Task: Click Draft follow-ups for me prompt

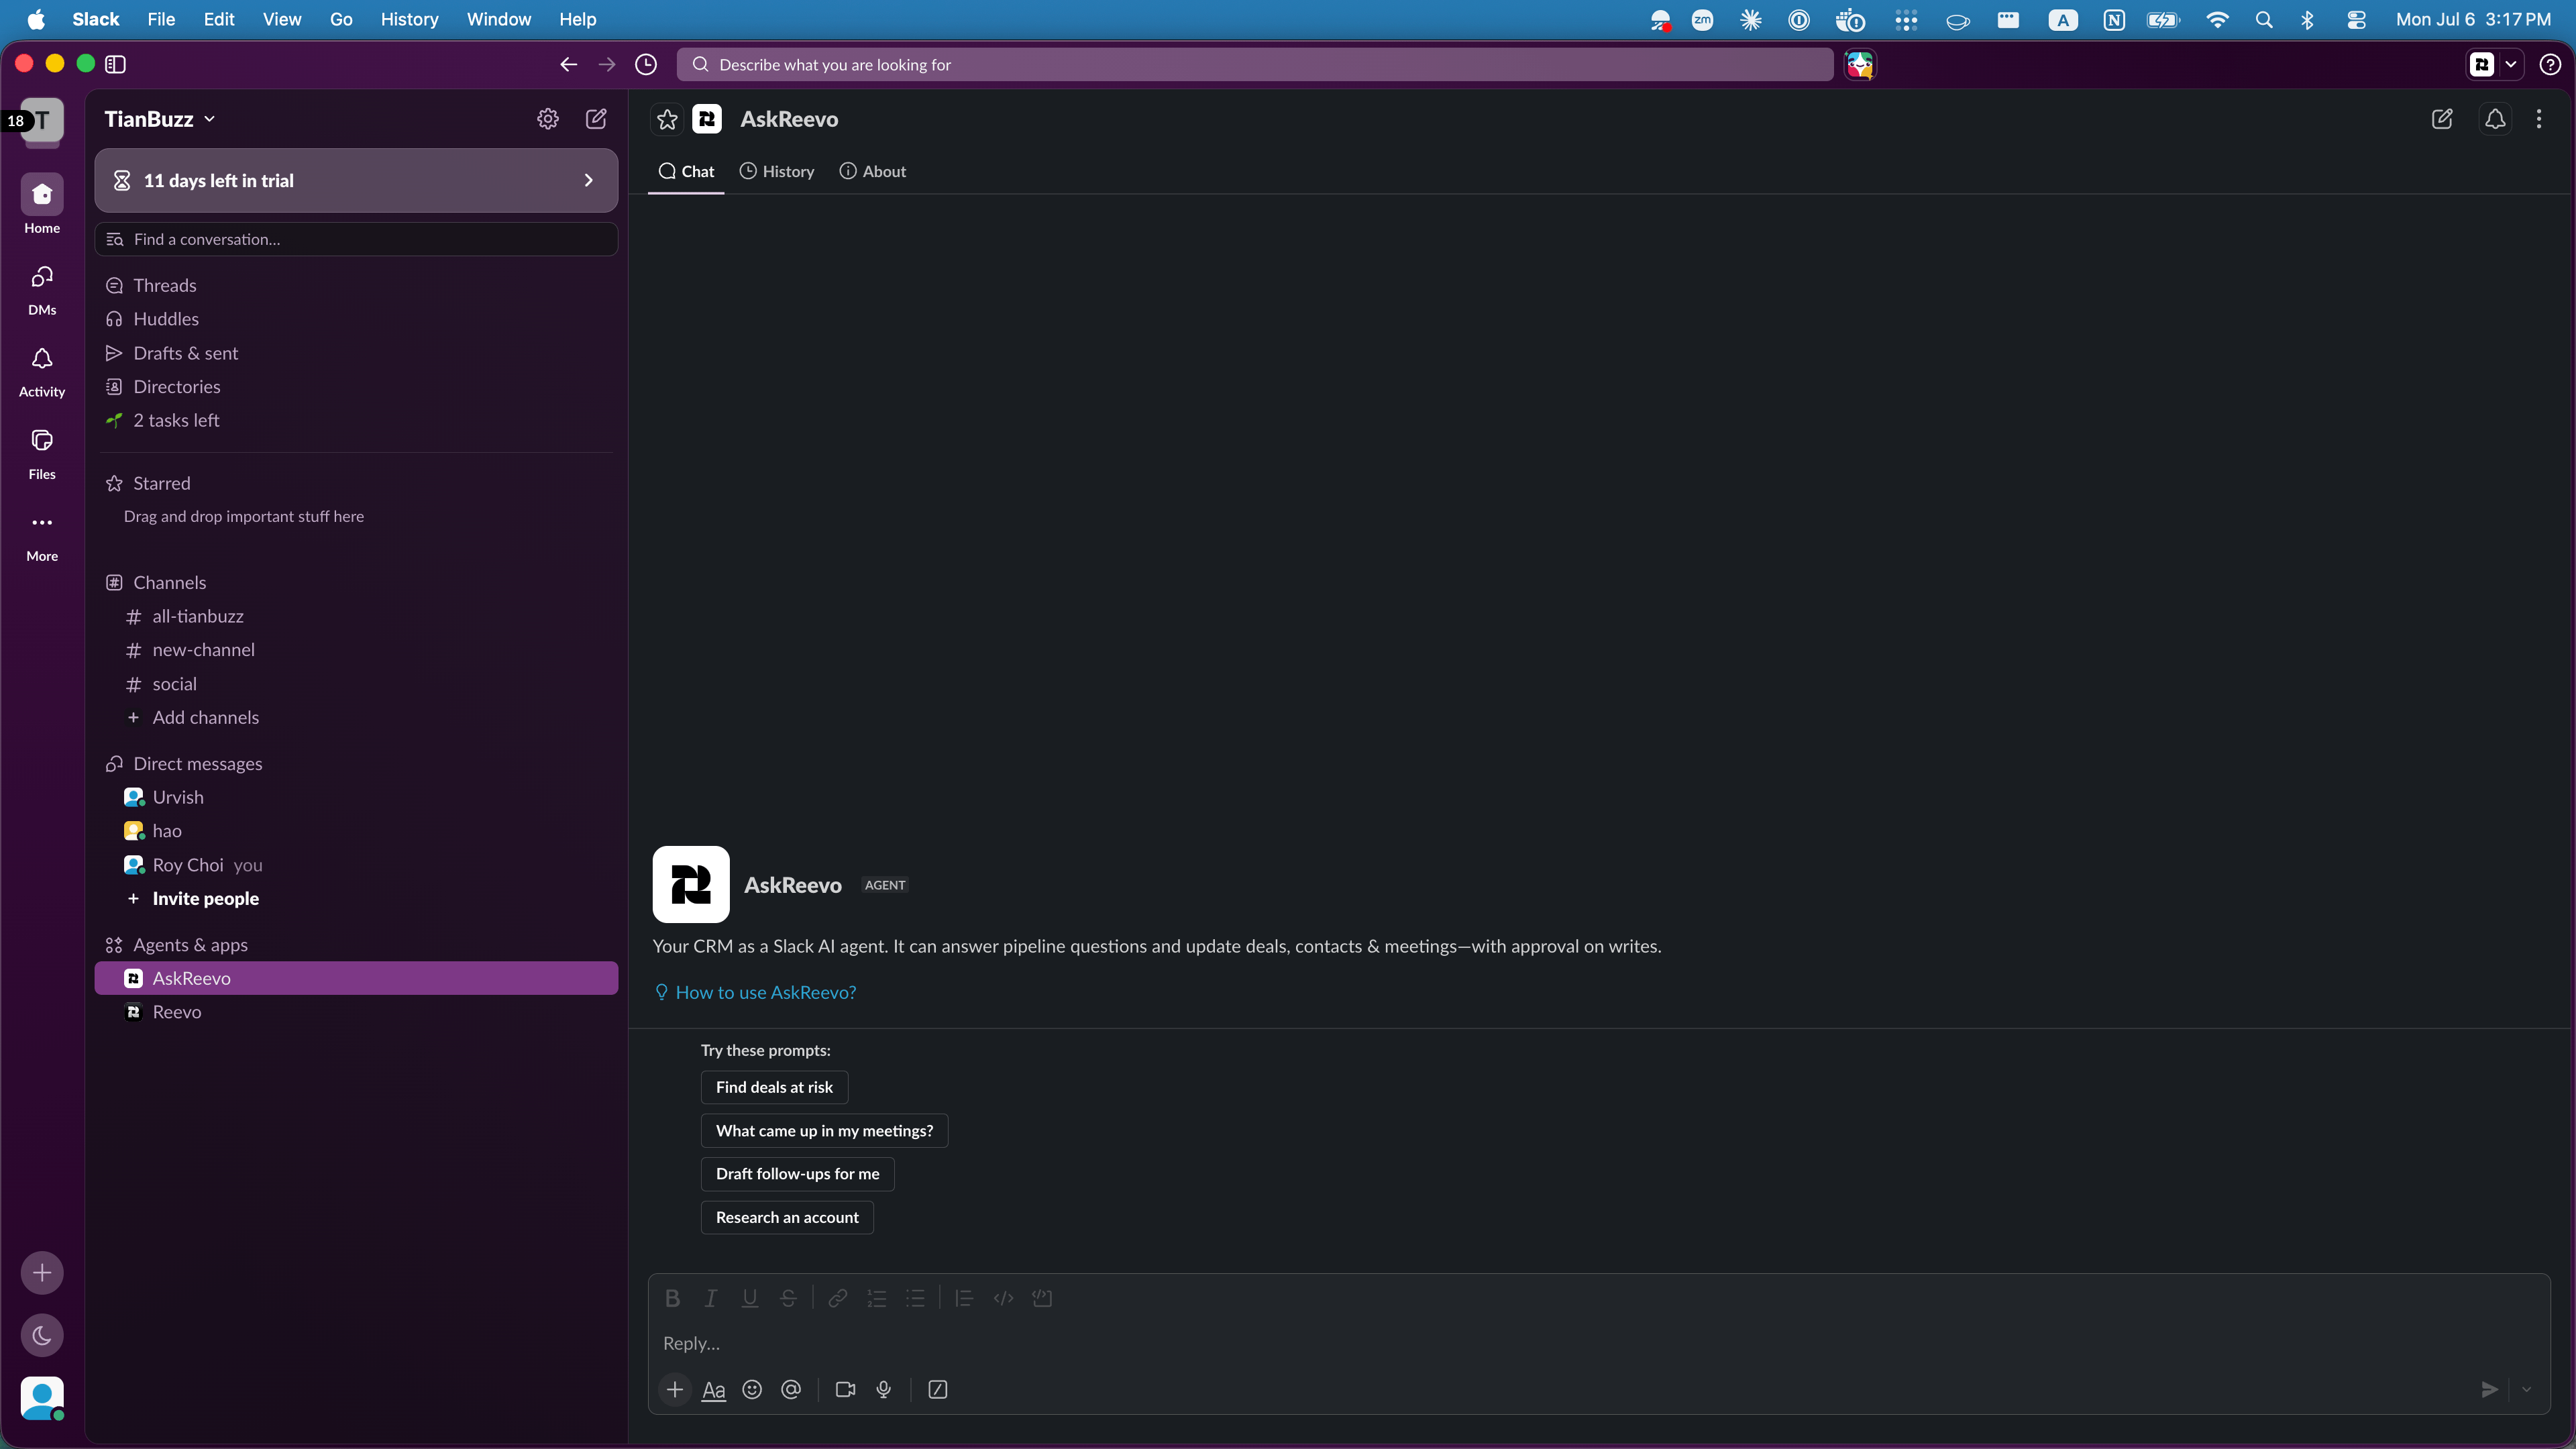Action: (797, 1173)
